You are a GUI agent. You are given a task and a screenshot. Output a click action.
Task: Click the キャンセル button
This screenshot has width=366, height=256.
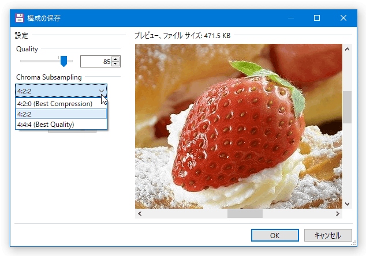point(328,235)
